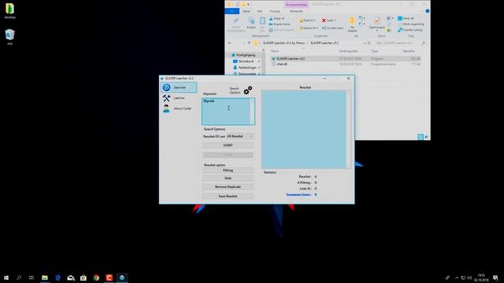Click Inverter utvalg in Explorer ribbon

click(x=410, y=30)
